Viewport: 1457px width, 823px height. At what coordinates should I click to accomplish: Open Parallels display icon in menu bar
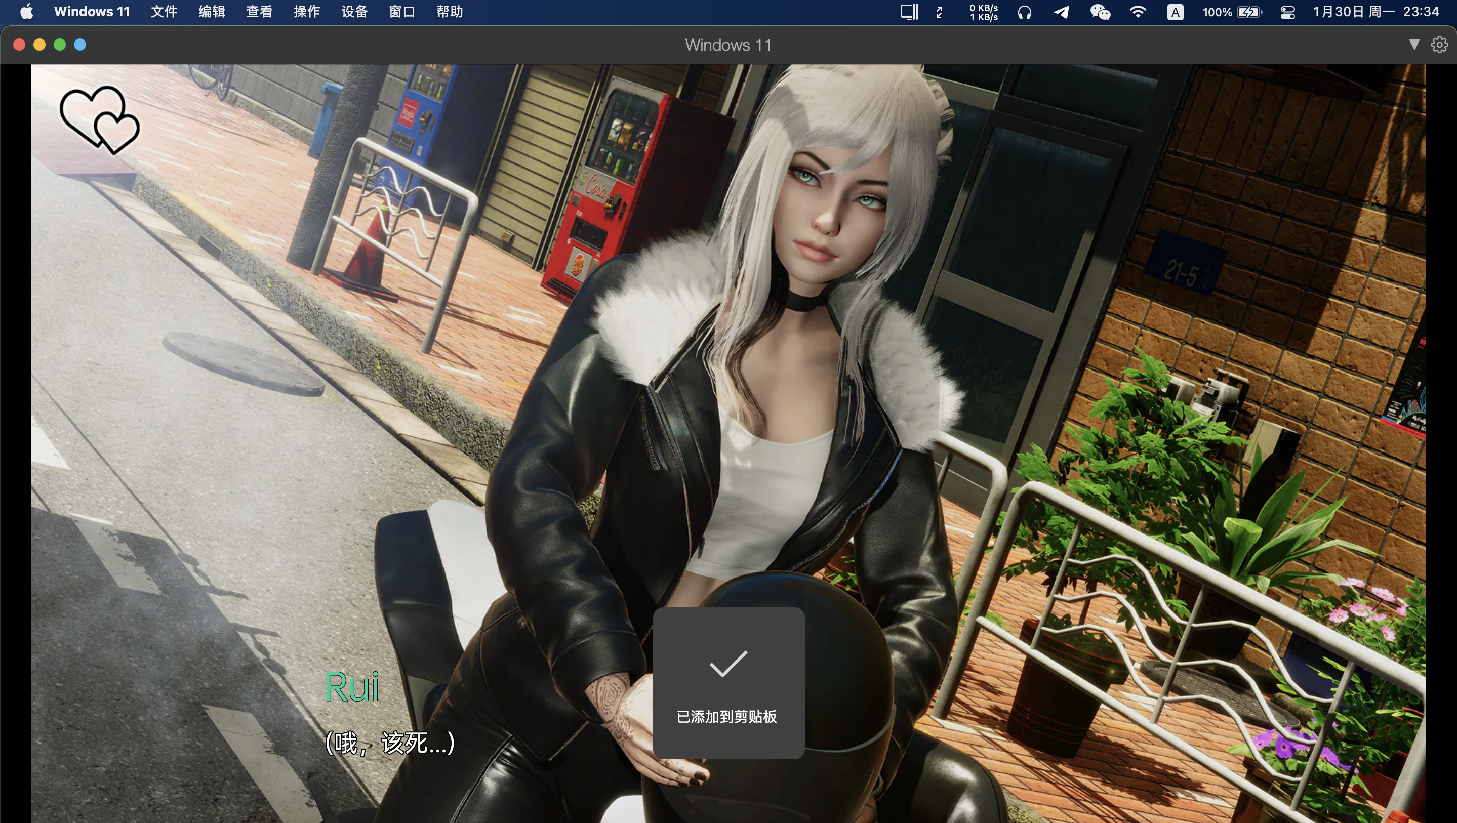coord(908,12)
